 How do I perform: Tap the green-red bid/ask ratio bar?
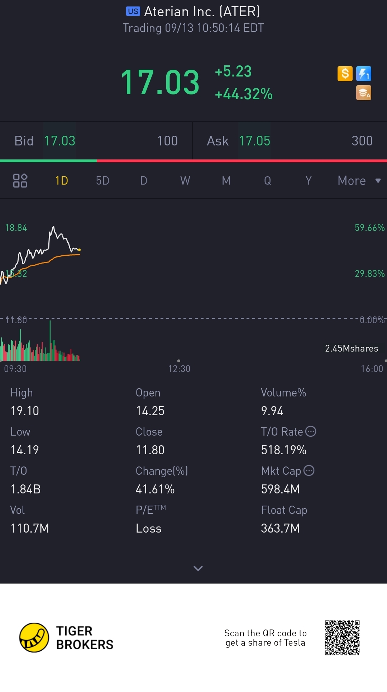click(x=193, y=161)
